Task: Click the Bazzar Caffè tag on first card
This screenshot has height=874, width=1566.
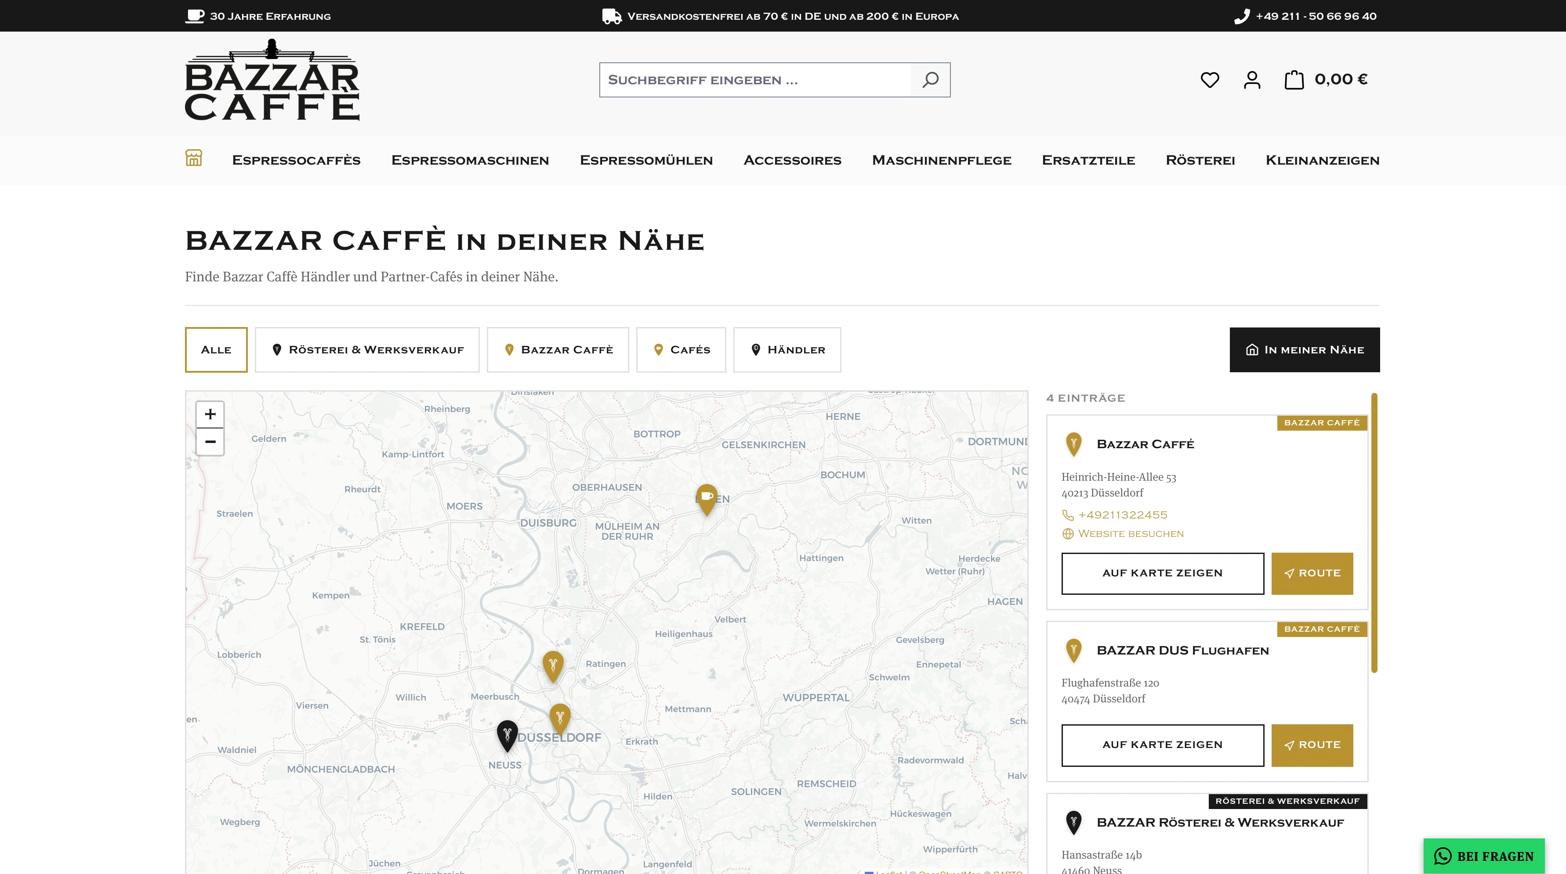Action: pyautogui.click(x=1322, y=423)
